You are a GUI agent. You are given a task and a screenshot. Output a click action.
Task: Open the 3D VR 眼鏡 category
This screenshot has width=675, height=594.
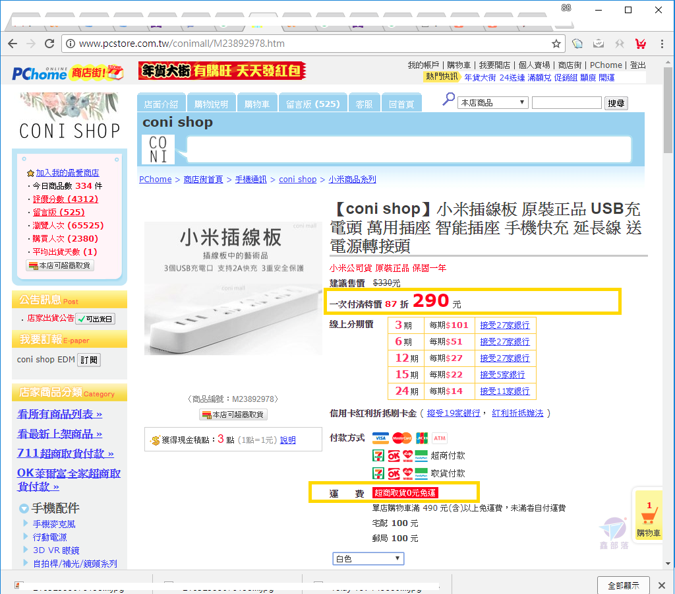(x=56, y=550)
